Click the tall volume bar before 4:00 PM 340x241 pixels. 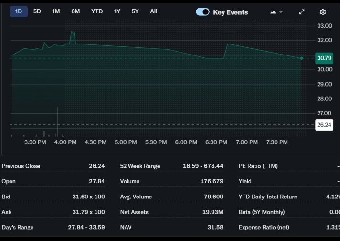57,122
